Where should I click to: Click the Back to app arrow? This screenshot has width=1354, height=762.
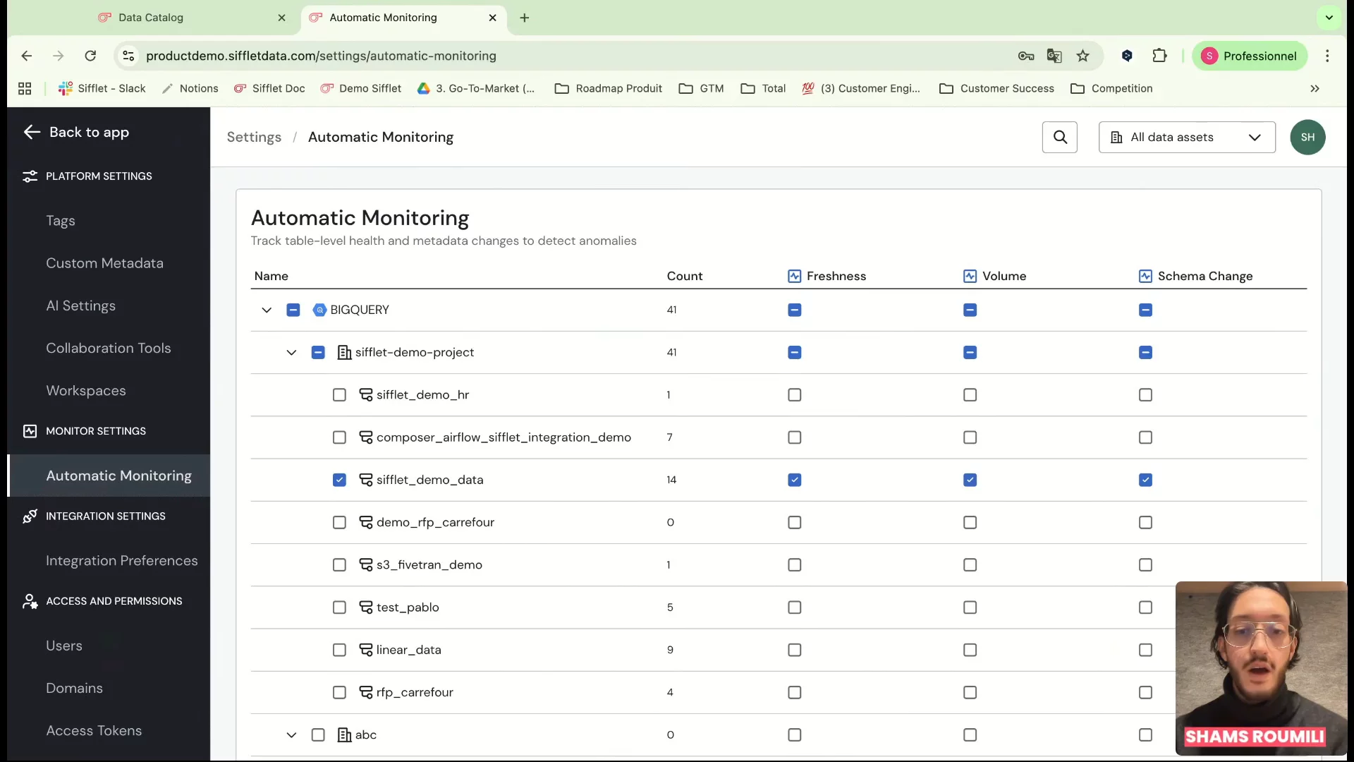pos(32,132)
